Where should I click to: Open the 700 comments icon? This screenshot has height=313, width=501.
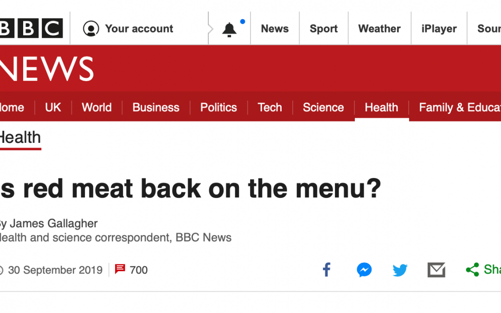tap(120, 269)
